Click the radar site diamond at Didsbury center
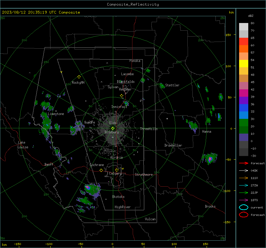The image size is (266, 248). (x=113, y=129)
